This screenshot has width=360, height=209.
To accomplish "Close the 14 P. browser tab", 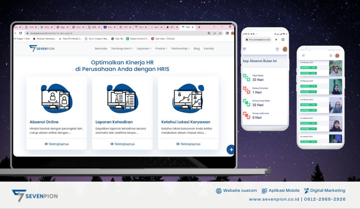I will tap(130, 27).
